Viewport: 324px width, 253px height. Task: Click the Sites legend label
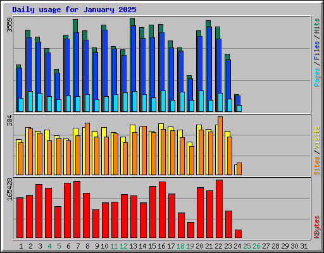[316, 166]
